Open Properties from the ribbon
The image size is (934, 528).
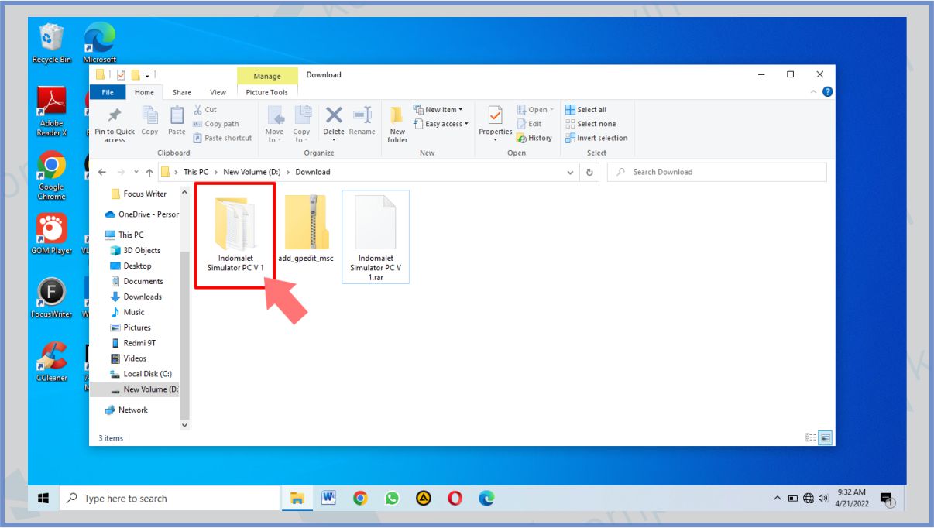(x=495, y=120)
